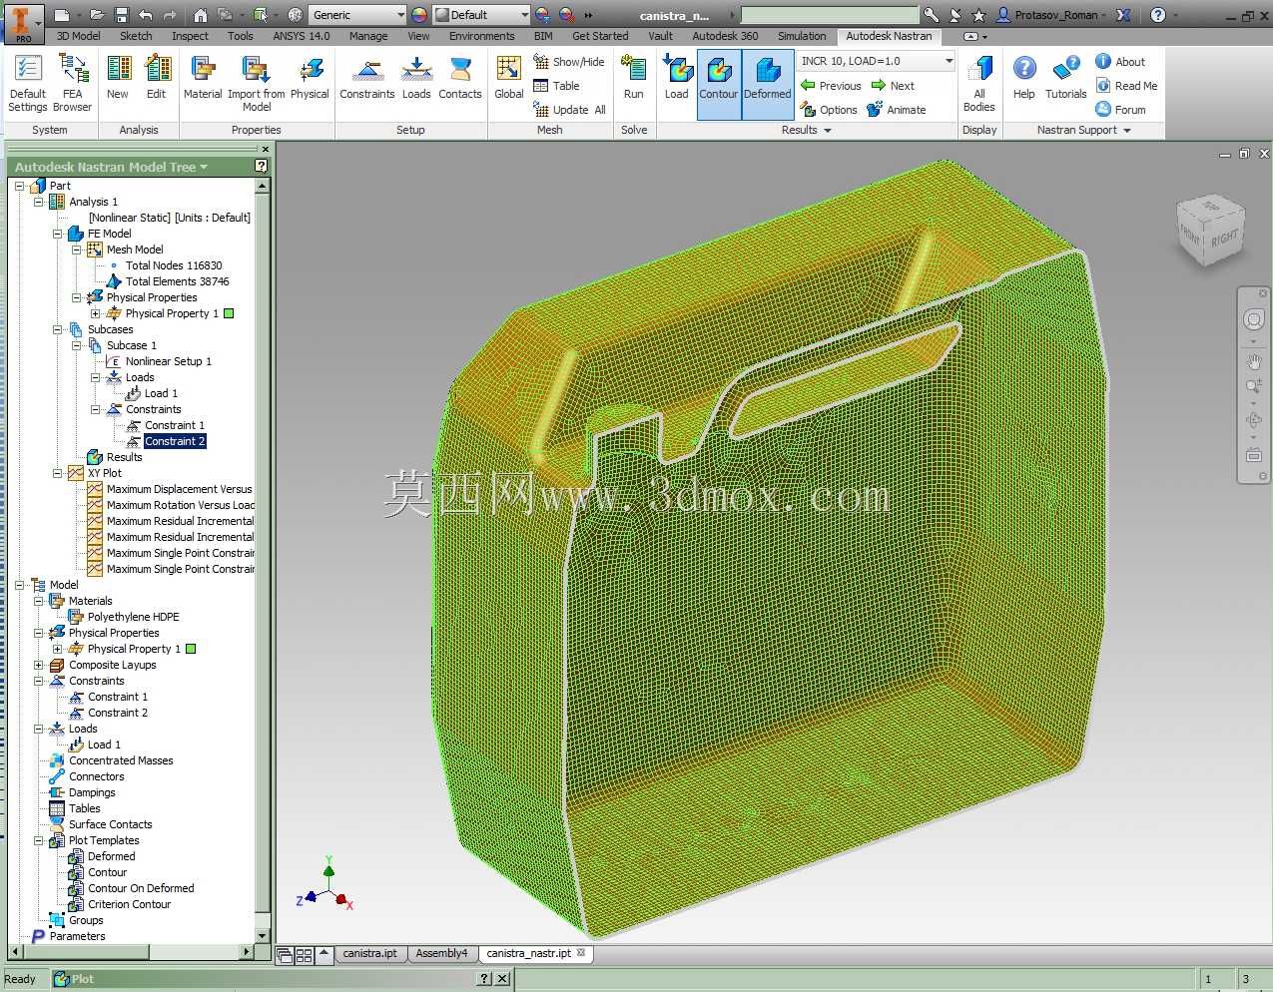Viewport: 1273px width, 992px height.
Task: Click analysis tree Physical Property 1 color swatch
Action: (x=229, y=313)
